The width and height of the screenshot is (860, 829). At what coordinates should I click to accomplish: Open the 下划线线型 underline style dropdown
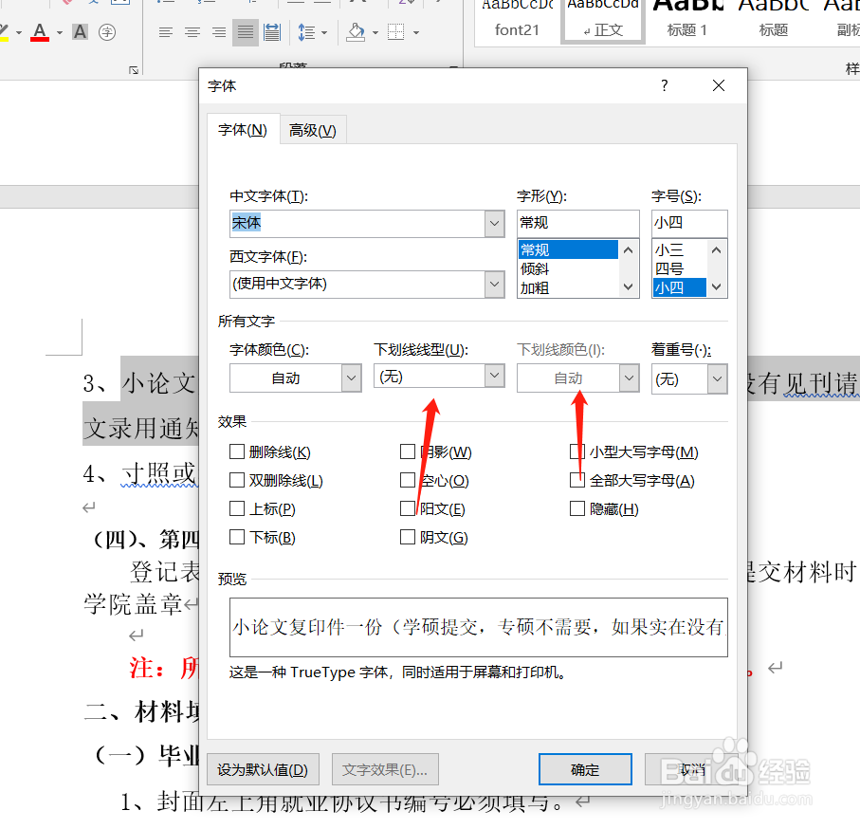[494, 376]
